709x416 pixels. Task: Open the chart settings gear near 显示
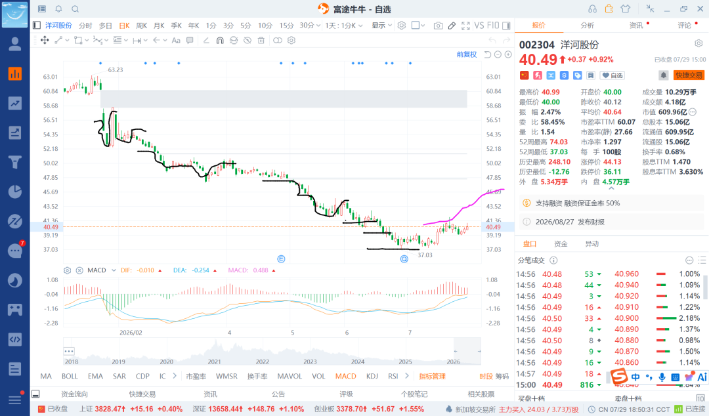click(402, 26)
